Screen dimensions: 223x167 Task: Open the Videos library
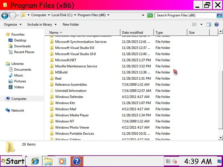click(x=19, y=87)
